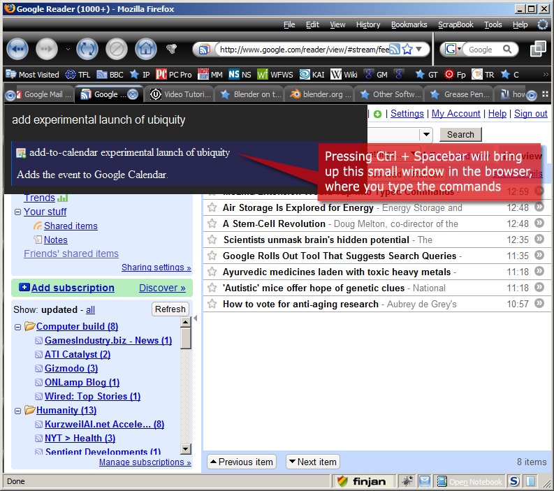554x491 pixels.
Task: Click the Add subscription plus icon
Action: pos(24,287)
